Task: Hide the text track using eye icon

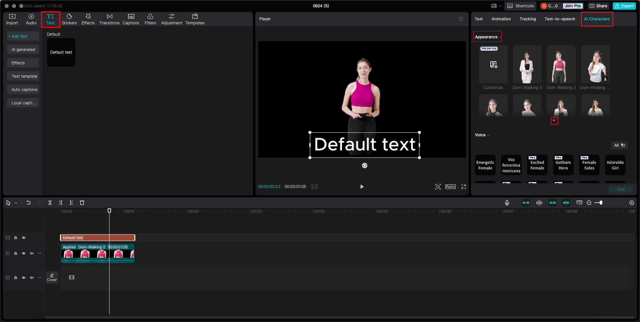Action: point(24,238)
